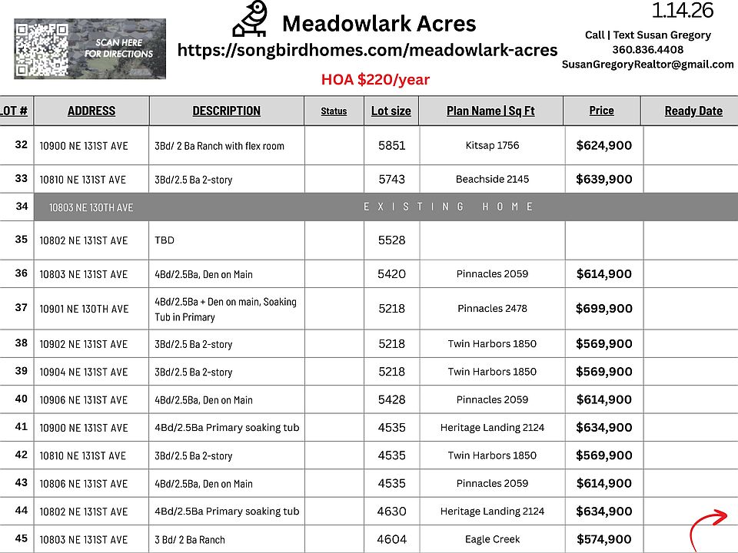Screen dimensions: 738x553
Task: Click address 10901 NE 130TH AVE
Action: coord(84,309)
